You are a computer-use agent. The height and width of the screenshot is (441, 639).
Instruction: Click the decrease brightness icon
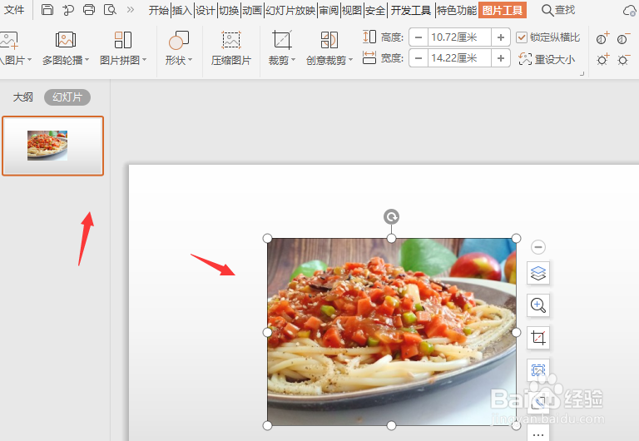(623, 60)
